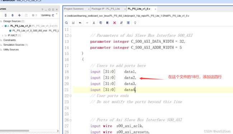Switch to the Project Summary tab
The image size is (233, 134).
[x=74, y=9]
